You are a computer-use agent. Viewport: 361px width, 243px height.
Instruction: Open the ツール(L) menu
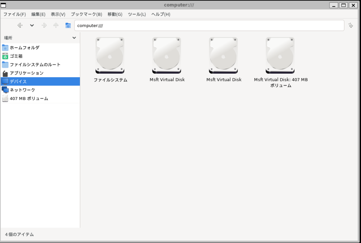137,14
